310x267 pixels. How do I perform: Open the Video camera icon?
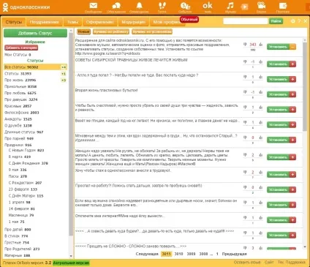pyautogui.click(x=261, y=5)
